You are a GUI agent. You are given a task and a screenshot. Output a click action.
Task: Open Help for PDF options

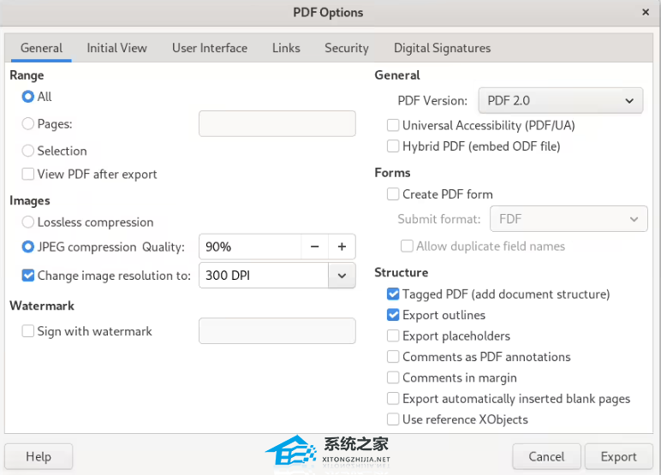click(x=39, y=456)
